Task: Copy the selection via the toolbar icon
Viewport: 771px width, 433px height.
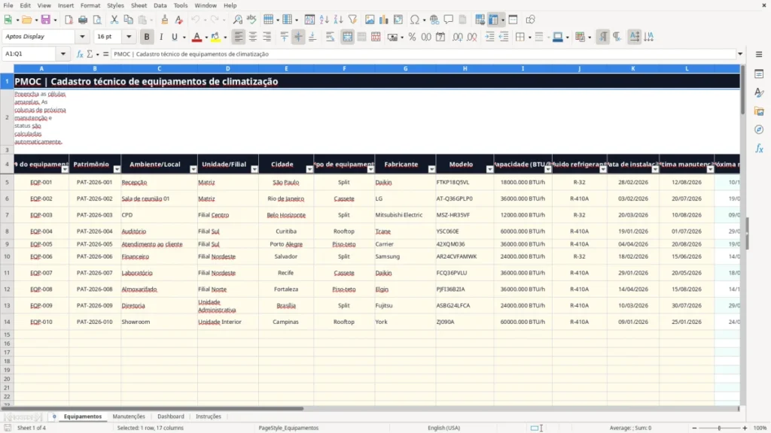Action: click(128, 20)
